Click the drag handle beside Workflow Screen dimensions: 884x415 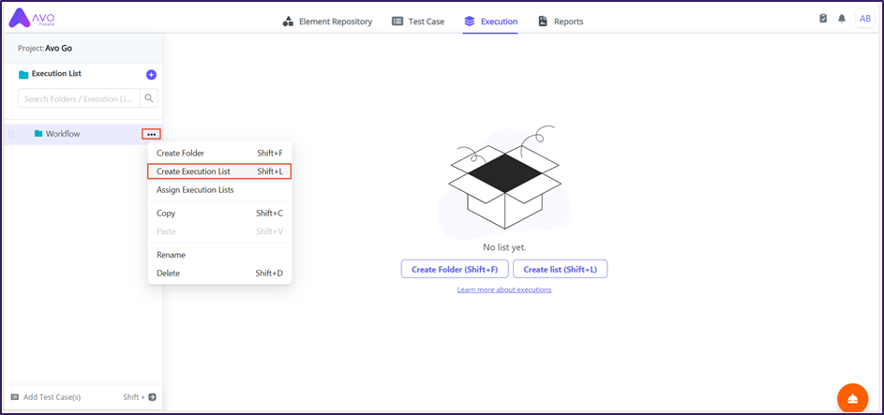pyautogui.click(x=11, y=134)
